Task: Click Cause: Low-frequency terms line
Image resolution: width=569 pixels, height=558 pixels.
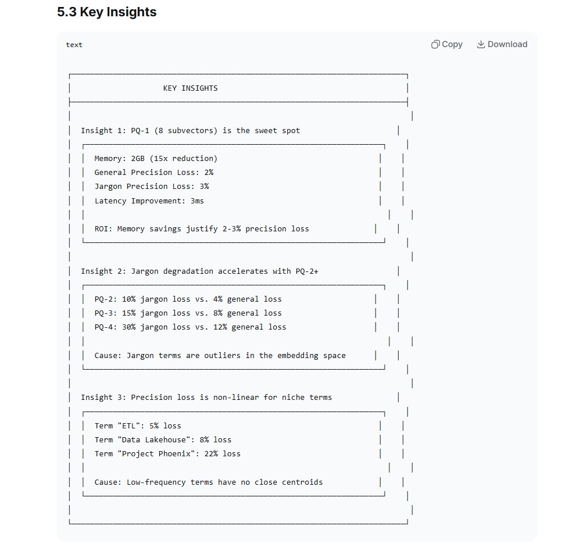Action: pyautogui.click(x=208, y=482)
